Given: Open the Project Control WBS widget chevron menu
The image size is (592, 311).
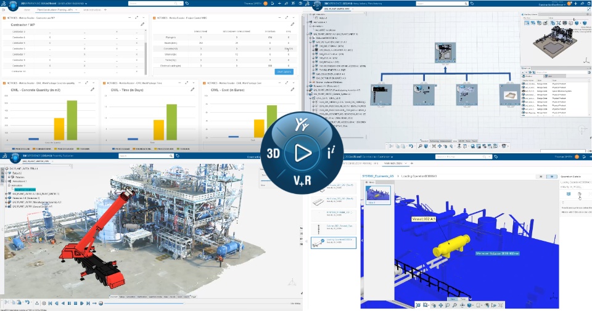Looking at the screenshot, I should pos(294,18).
